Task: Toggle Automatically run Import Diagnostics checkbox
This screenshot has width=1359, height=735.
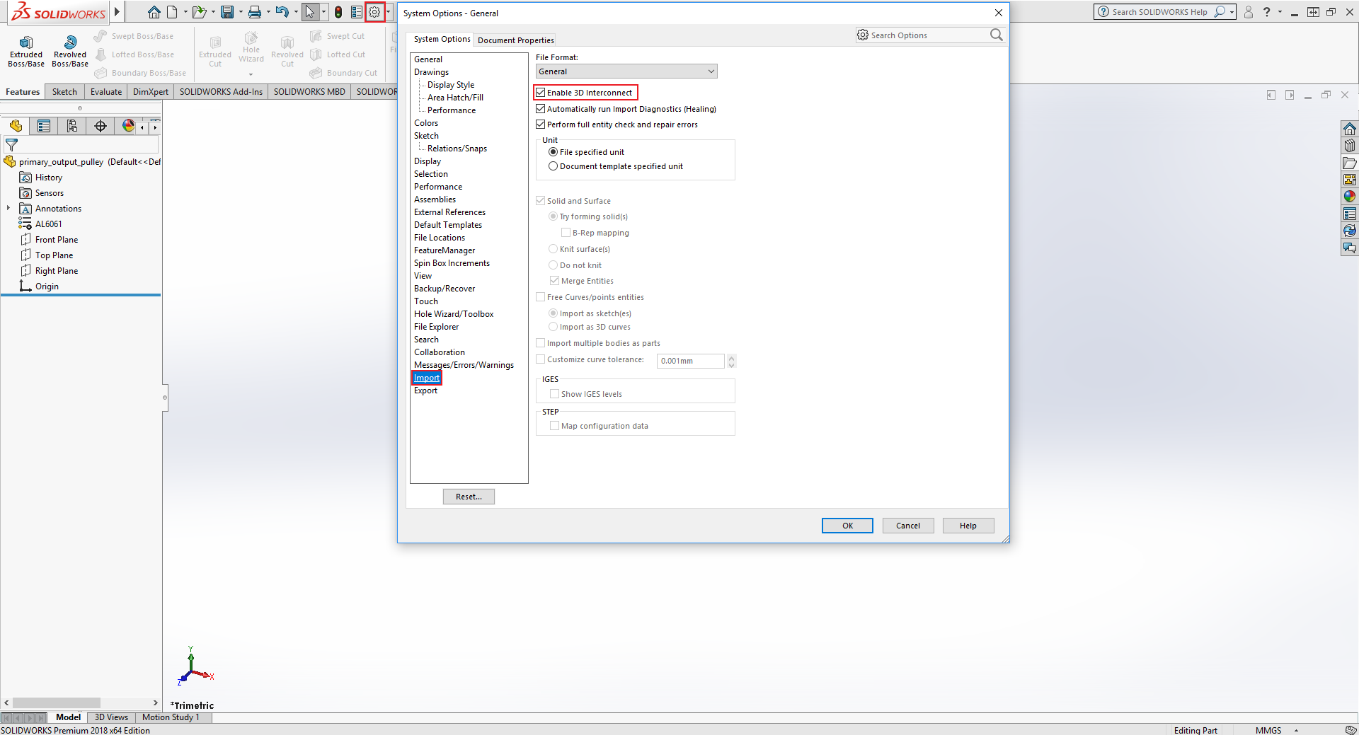Action: coord(541,109)
